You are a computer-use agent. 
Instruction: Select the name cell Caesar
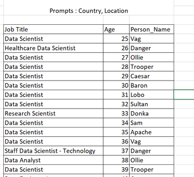152,76
